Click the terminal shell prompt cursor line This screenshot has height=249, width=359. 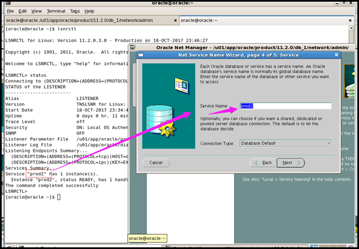pos(33,197)
